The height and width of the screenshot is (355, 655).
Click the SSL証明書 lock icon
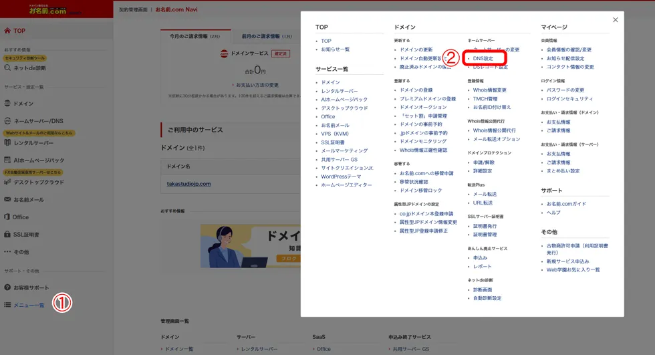(x=7, y=234)
